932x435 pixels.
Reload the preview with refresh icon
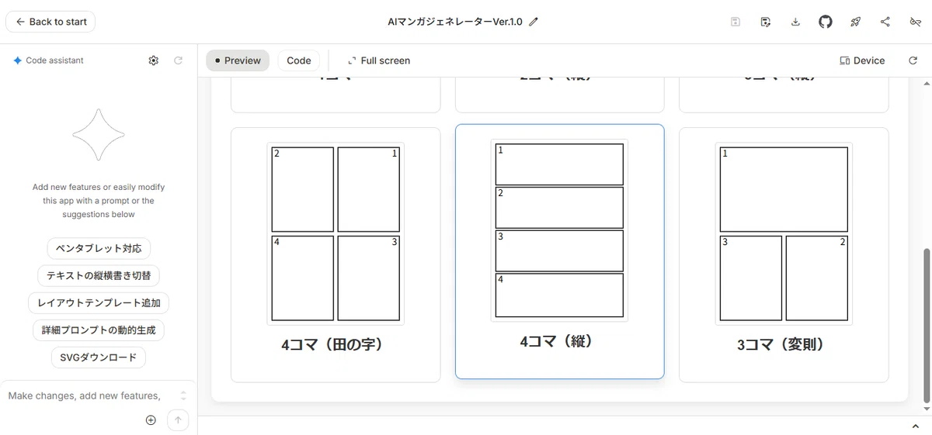point(913,60)
